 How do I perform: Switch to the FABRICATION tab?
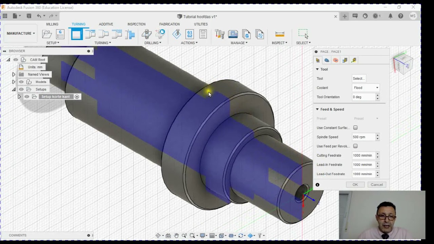click(x=170, y=24)
